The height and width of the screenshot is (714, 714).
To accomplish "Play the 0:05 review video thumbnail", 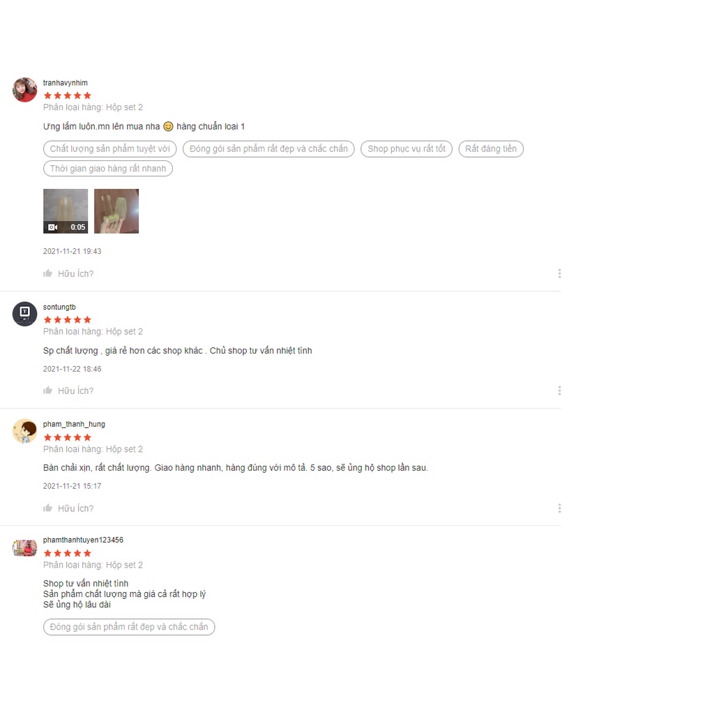I will tap(66, 211).
